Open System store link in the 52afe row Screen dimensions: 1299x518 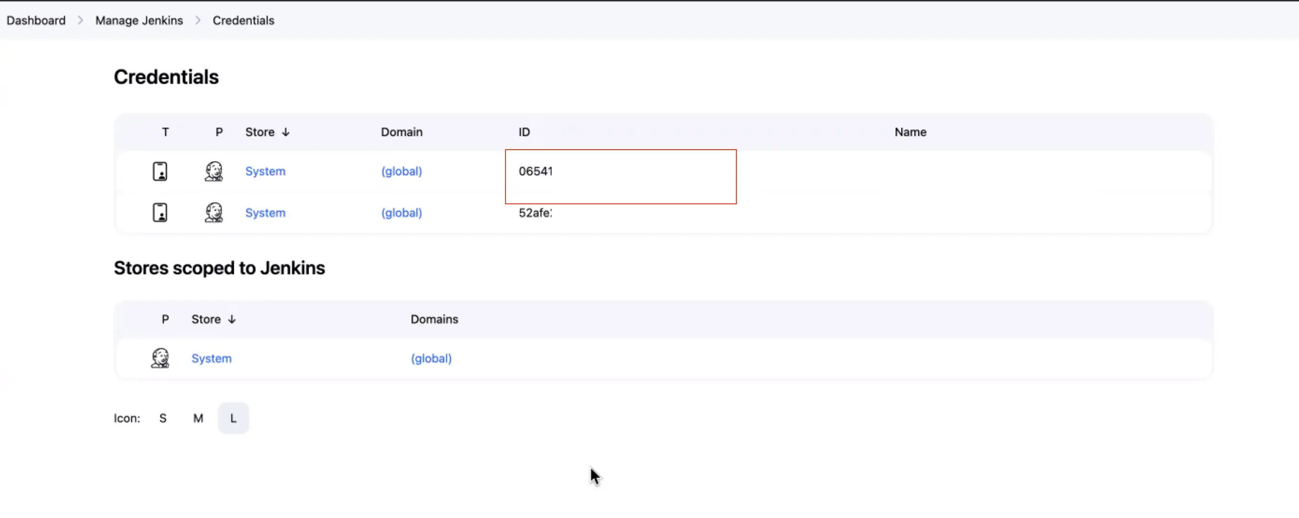click(265, 212)
